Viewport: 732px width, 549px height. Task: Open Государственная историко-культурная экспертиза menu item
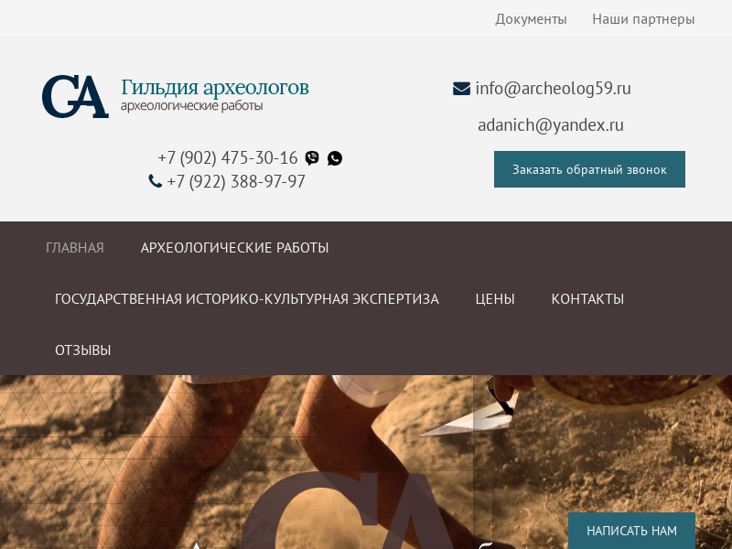pos(247,299)
